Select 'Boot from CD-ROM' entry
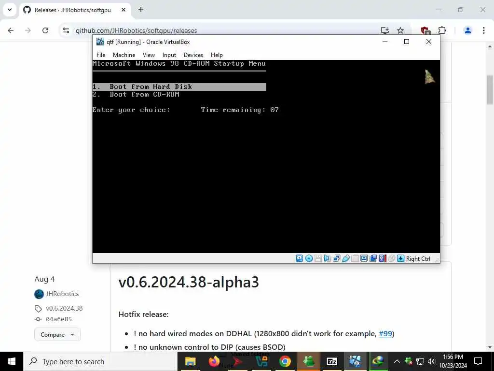 [x=136, y=94]
